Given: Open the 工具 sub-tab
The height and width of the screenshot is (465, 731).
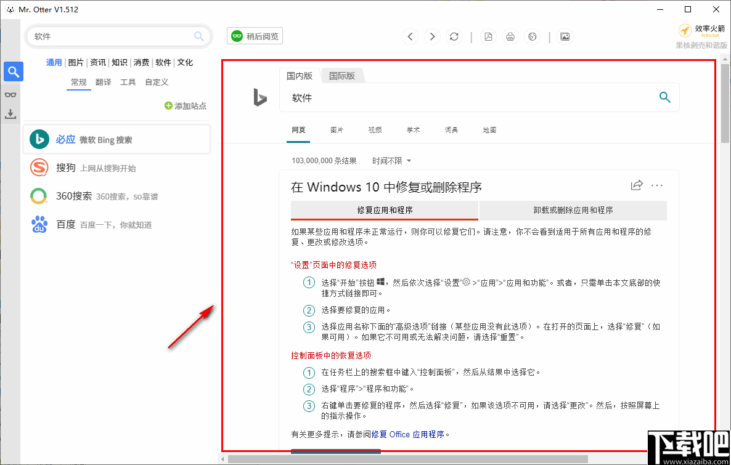Looking at the screenshot, I should coord(128,83).
